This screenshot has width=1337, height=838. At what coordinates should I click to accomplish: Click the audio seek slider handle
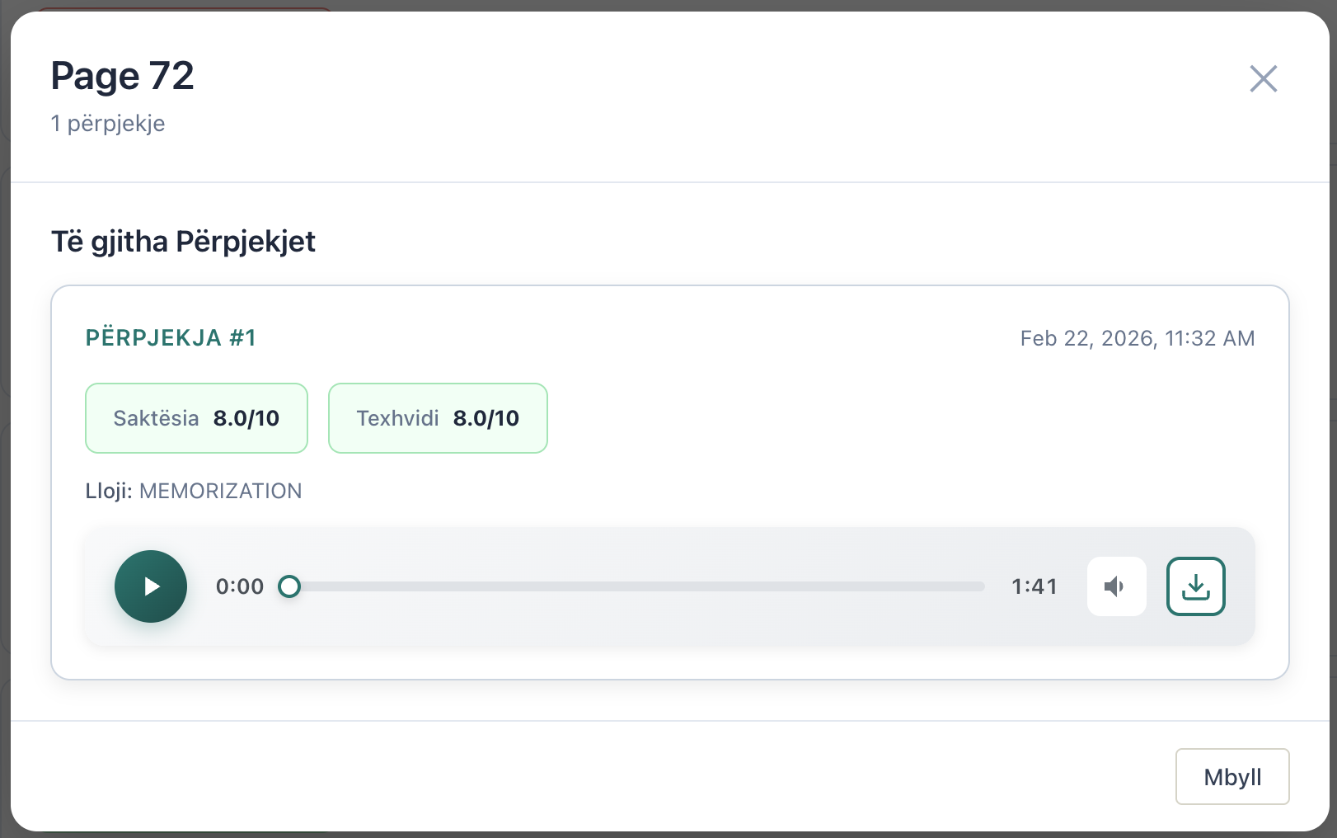[289, 586]
